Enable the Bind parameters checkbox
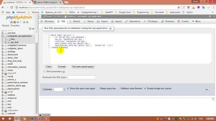The width and height of the screenshot is (216, 121). 45,71
